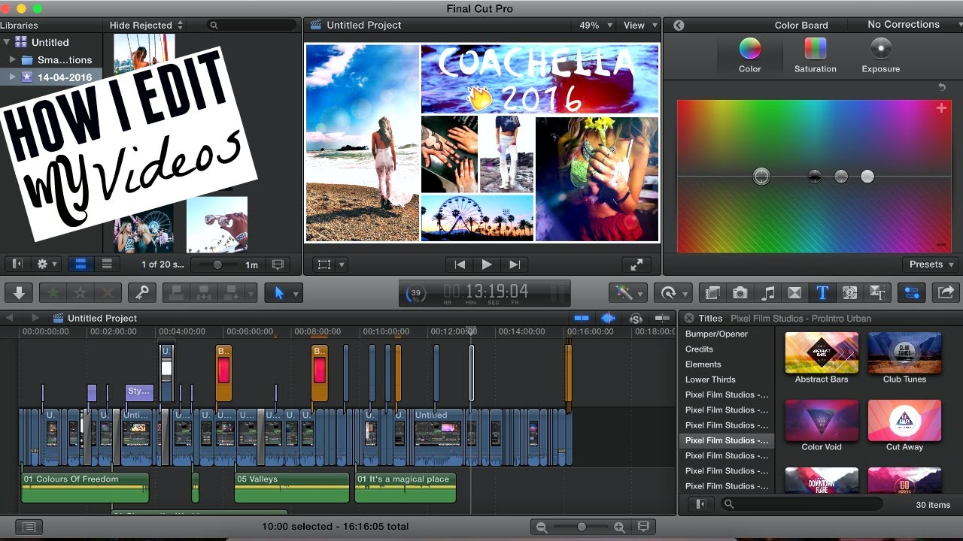Open the viewer zoom 49% dropdown
963x541 pixels.
click(x=594, y=25)
